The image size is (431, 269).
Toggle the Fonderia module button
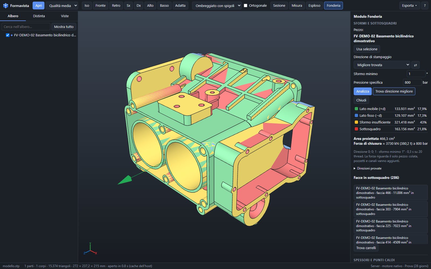[x=333, y=5]
